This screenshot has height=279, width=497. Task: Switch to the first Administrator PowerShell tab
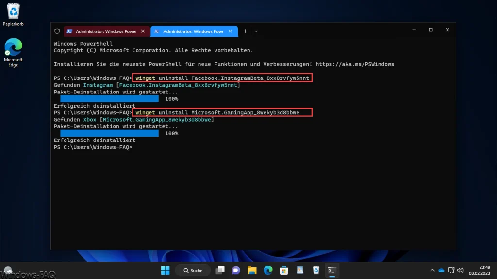pyautogui.click(x=106, y=31)
